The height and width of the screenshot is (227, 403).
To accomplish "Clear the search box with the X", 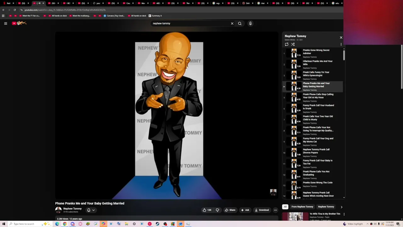I will pyautogui.click(x=232, y=23).
